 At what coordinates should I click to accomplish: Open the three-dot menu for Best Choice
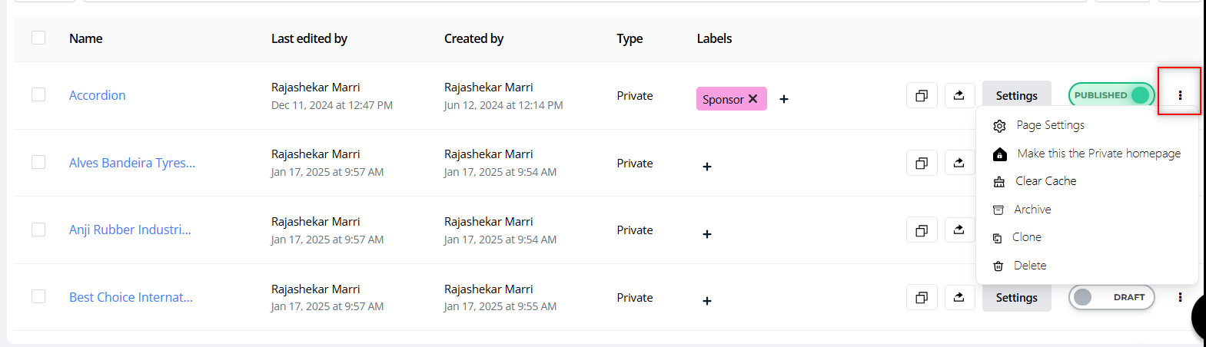pyautogui.click(x=1180, y=297)
